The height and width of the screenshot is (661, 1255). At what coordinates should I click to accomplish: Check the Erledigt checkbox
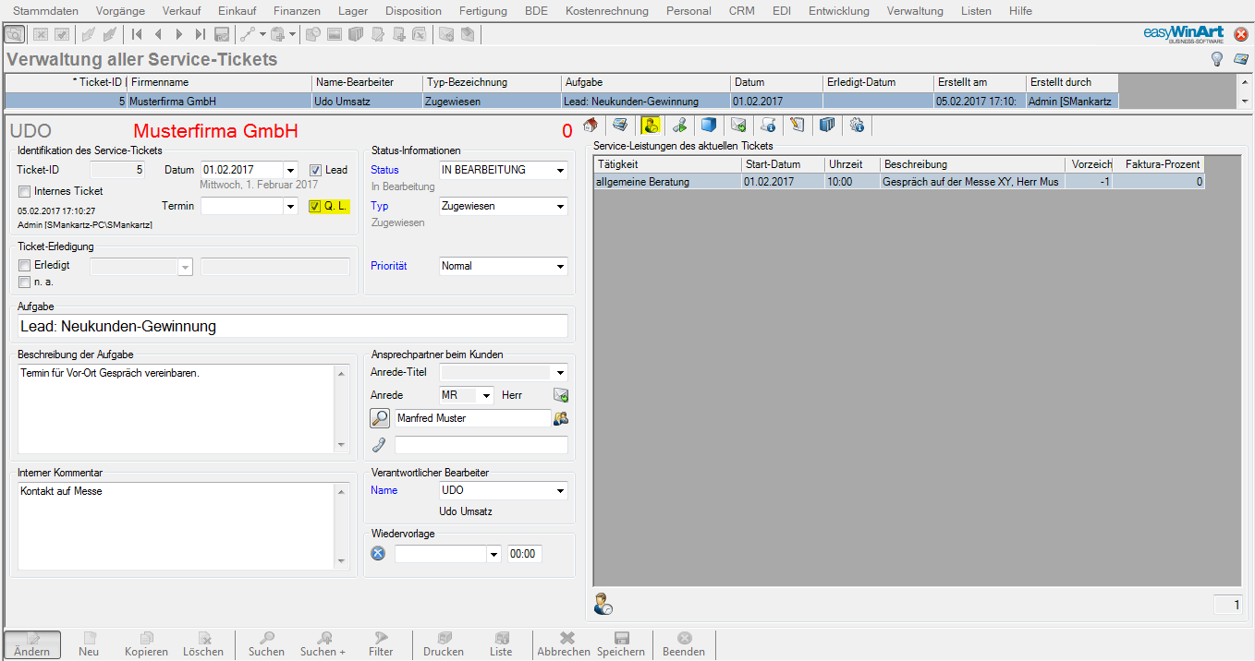25,265
